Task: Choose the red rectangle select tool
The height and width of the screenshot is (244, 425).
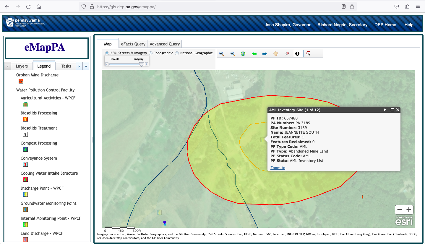Action: (x=308, y=54)
